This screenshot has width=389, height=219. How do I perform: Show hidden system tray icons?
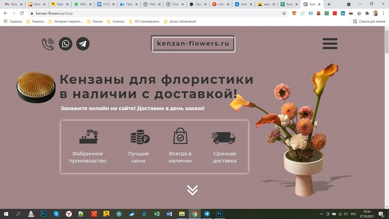tap(321, 214)
